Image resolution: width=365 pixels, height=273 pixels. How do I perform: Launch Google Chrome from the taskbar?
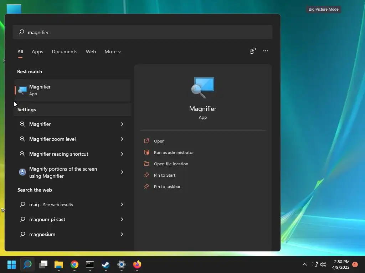(74, 264)
